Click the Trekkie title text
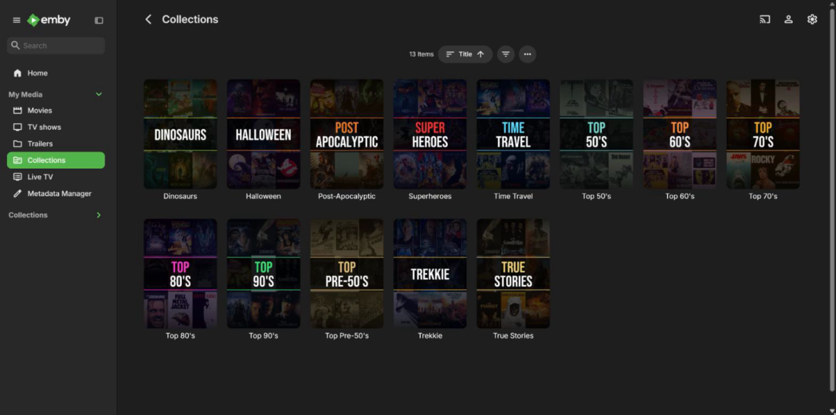Viewport: 836px width, 415px height. 430,336
